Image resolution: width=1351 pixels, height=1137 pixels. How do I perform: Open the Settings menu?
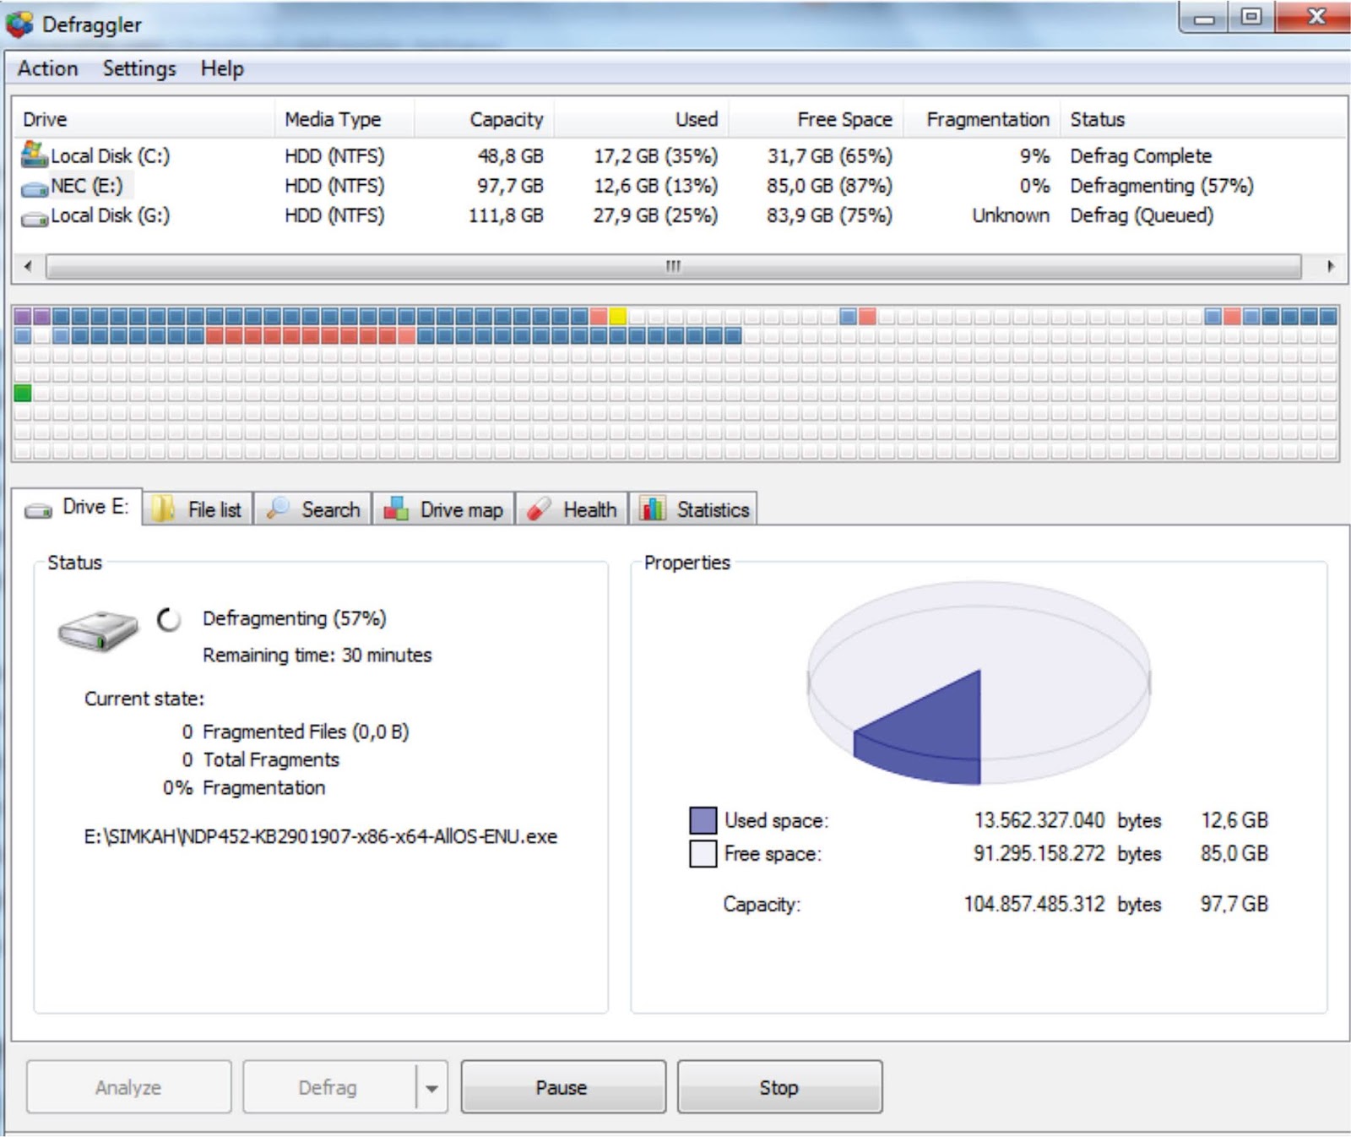[x=139, y=68]
